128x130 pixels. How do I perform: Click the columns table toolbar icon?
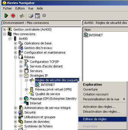[x=37, y=16]
